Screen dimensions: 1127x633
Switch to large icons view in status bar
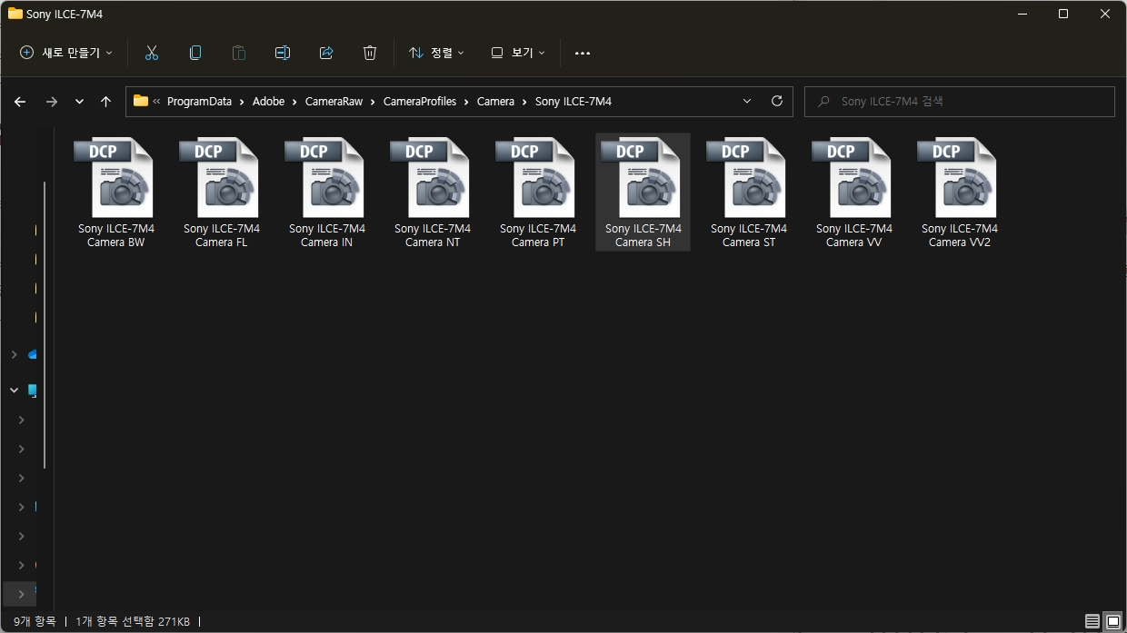(1112, 622)
